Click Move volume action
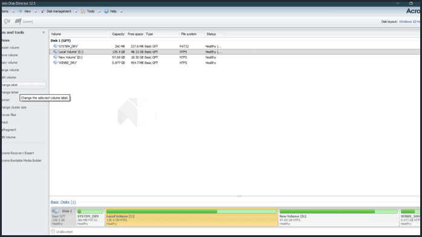The width and height of the screenshot is (422, 237). pyautogui.click(x=10, y=55)
